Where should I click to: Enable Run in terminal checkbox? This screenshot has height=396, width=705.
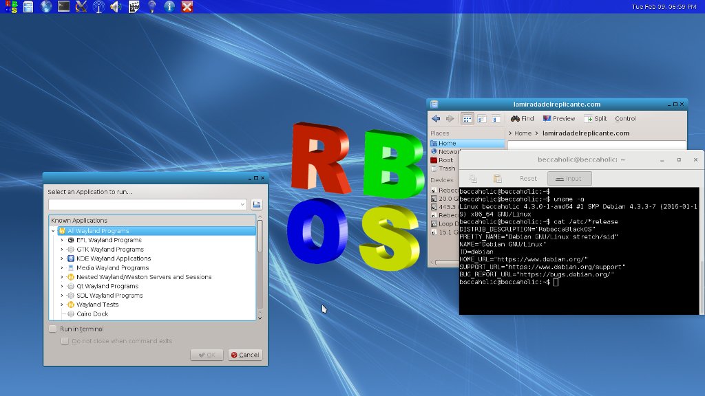click(x=52, y=329)
